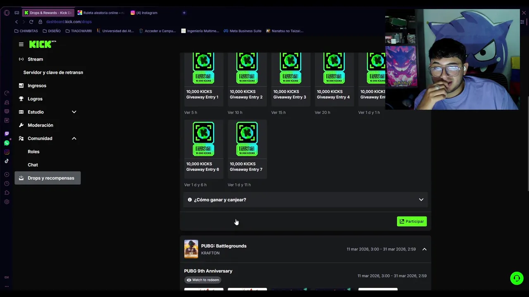The width and height of the screenshot is (529, 297).
Task: Open Instagram in the Opera sidebar
Action: click(x=7, y=152)
